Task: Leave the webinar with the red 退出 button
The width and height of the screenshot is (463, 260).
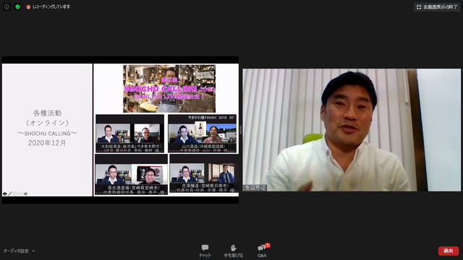Action: click(x=449, y=251)
